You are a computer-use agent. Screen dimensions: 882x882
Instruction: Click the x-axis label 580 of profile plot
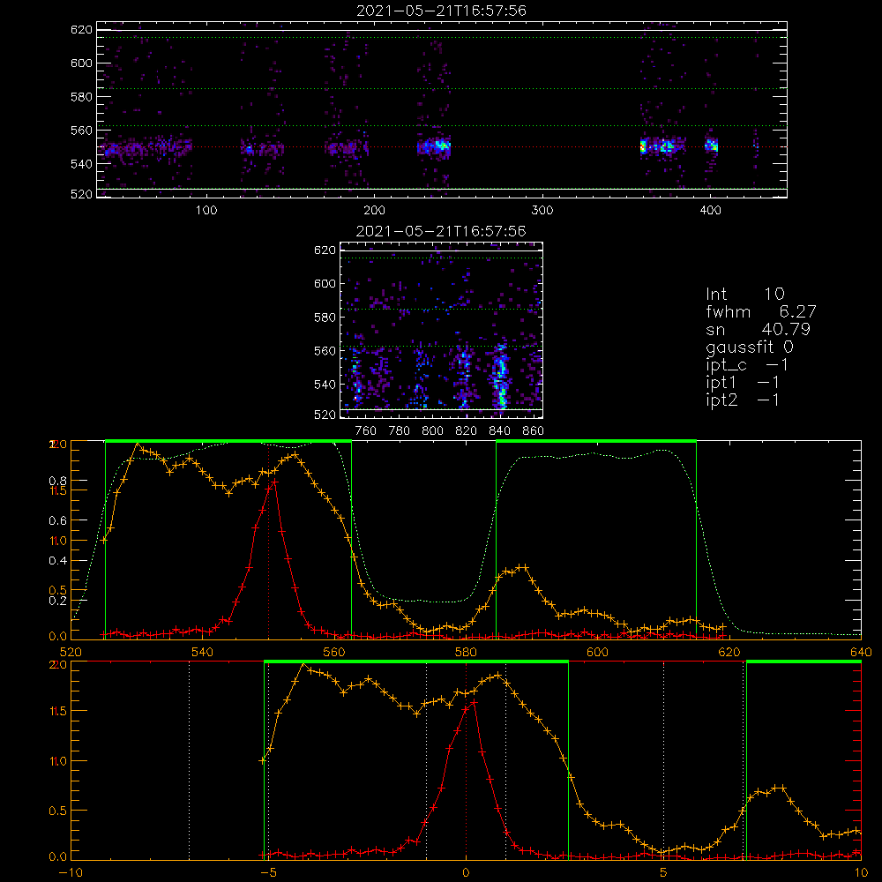tap(466, 653)
